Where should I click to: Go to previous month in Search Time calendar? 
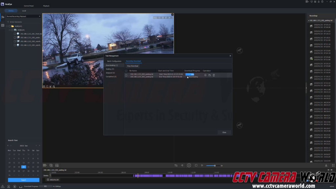click(x=11, y=145)
